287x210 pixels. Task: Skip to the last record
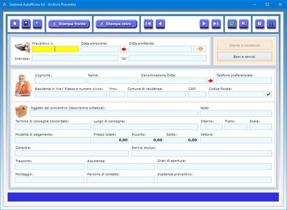(216, 24)
